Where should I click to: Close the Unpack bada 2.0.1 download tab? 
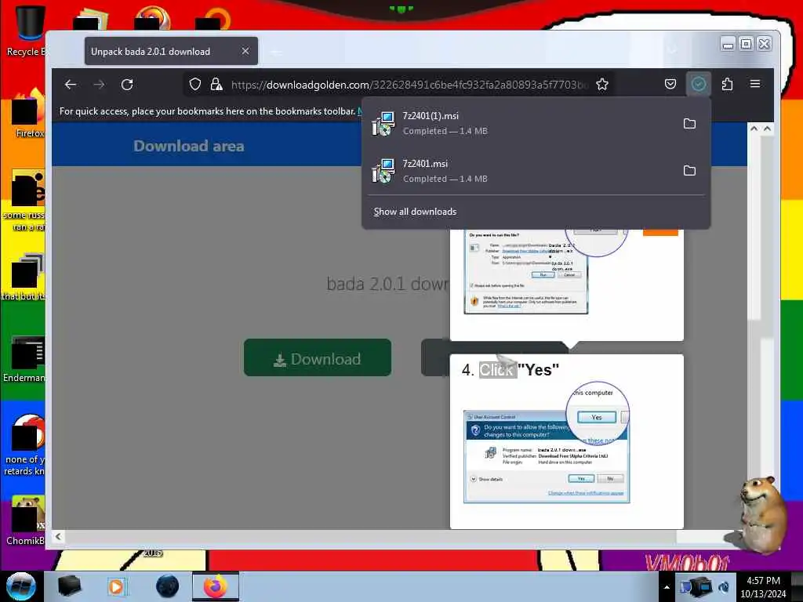pos(245,51)
